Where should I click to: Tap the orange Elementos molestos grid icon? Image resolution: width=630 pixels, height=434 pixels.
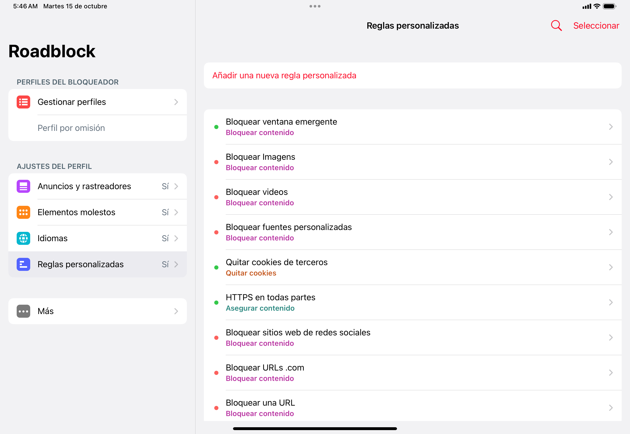tap(23, 212)
